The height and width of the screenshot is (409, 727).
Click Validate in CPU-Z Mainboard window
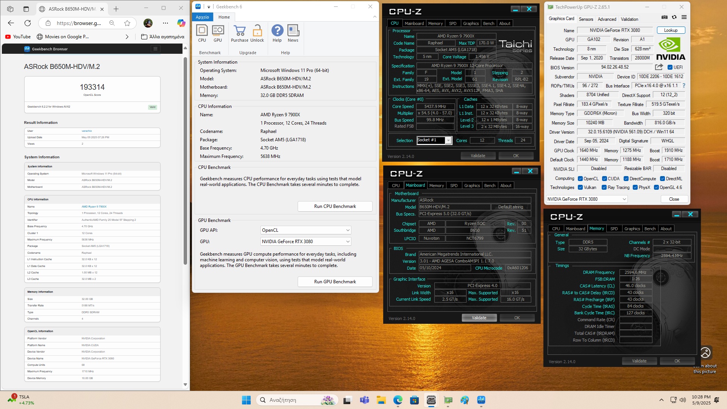479,318
